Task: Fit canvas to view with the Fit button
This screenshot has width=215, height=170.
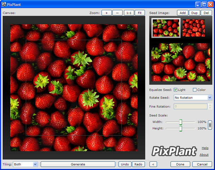Action: coord(140,13)
